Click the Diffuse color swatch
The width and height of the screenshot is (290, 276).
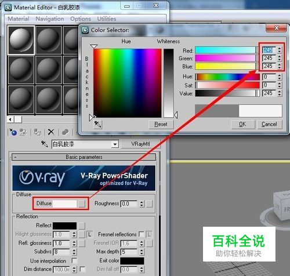(64, 204)
